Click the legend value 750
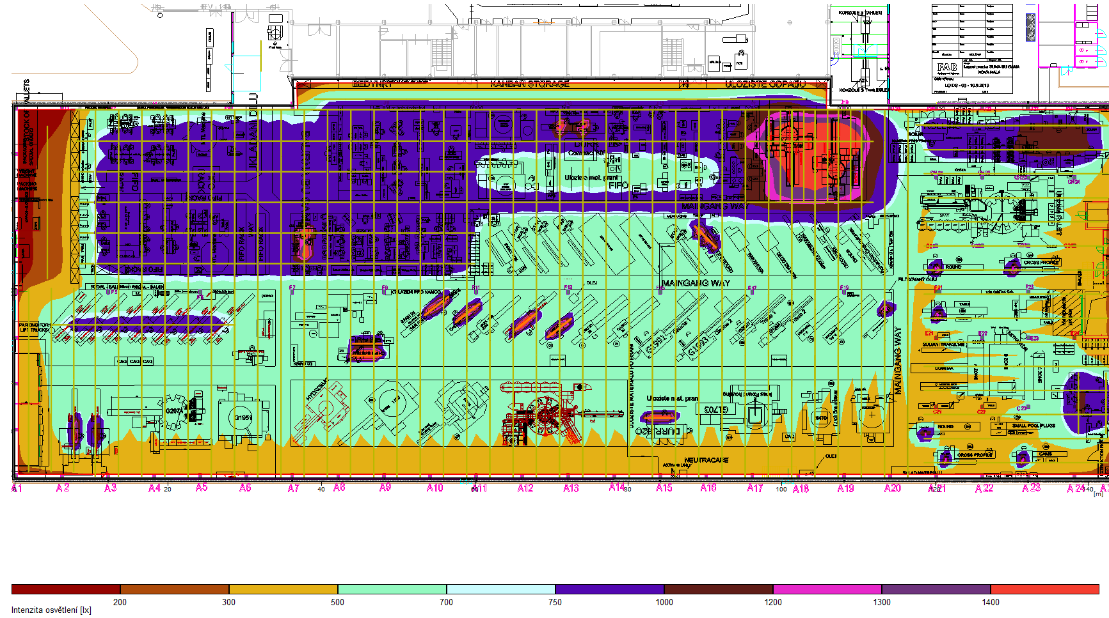1109x618 pixels. (555, 602)
